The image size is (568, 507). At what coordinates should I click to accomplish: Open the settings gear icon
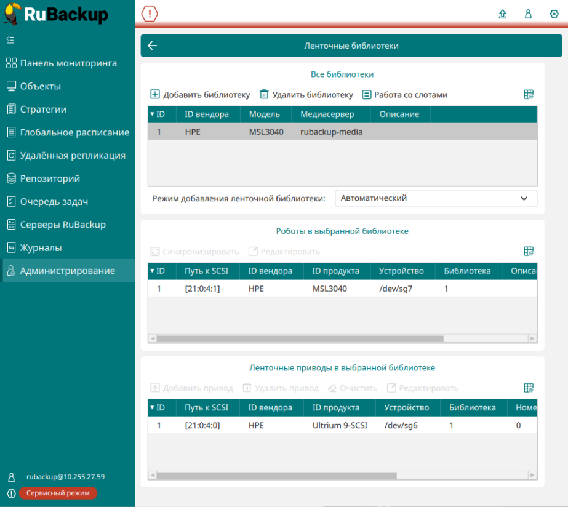coord(553,14)
